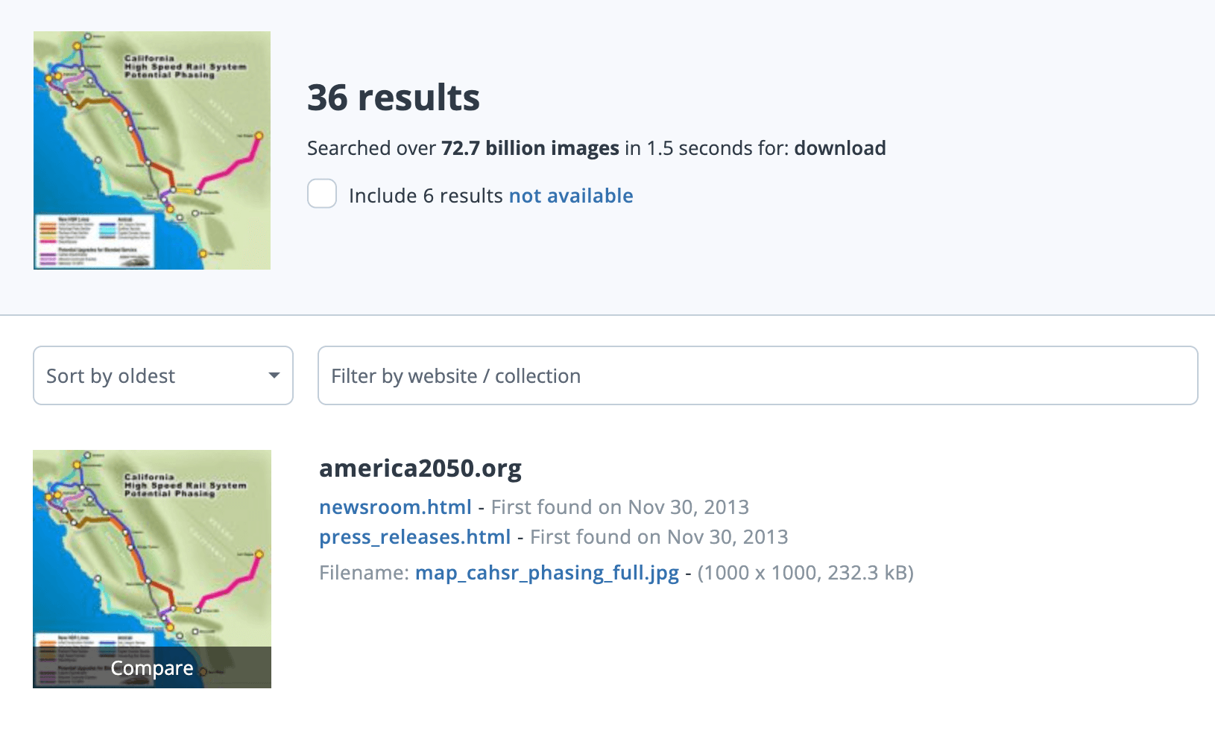Check the Include 6 results checkbox
This screenshot has width=1215, height=730.
point(322,194)
